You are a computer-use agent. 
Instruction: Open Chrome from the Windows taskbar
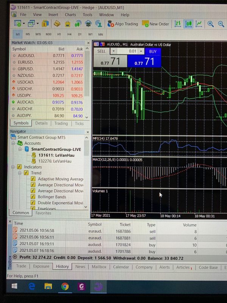point(65,286)
